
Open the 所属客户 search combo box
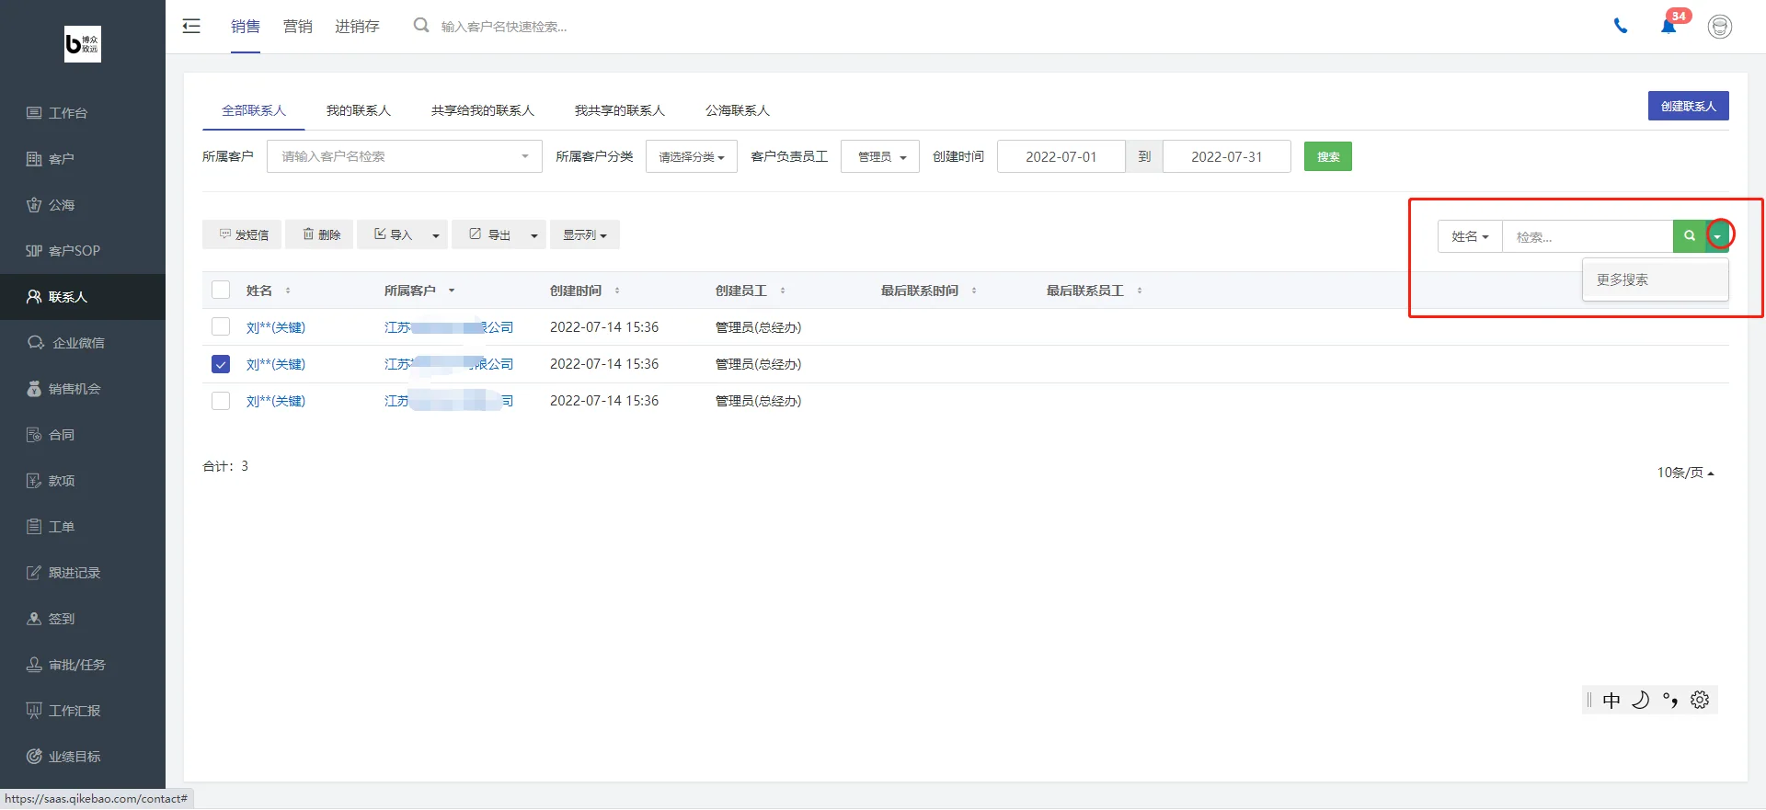coord(405,156)
